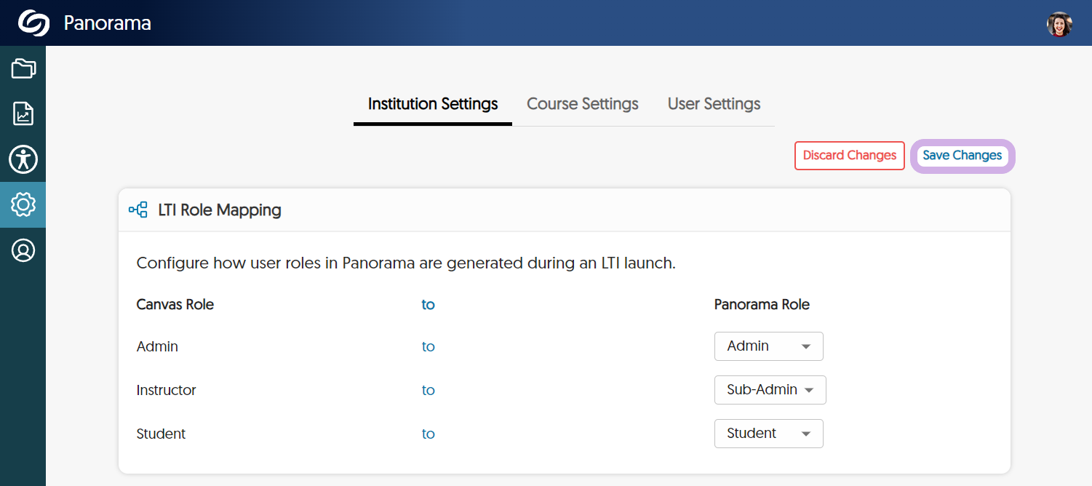Open the reports chart icon in sidebar
The width and height of the screenshot is (1092, 486).
(x=23, y=114)
